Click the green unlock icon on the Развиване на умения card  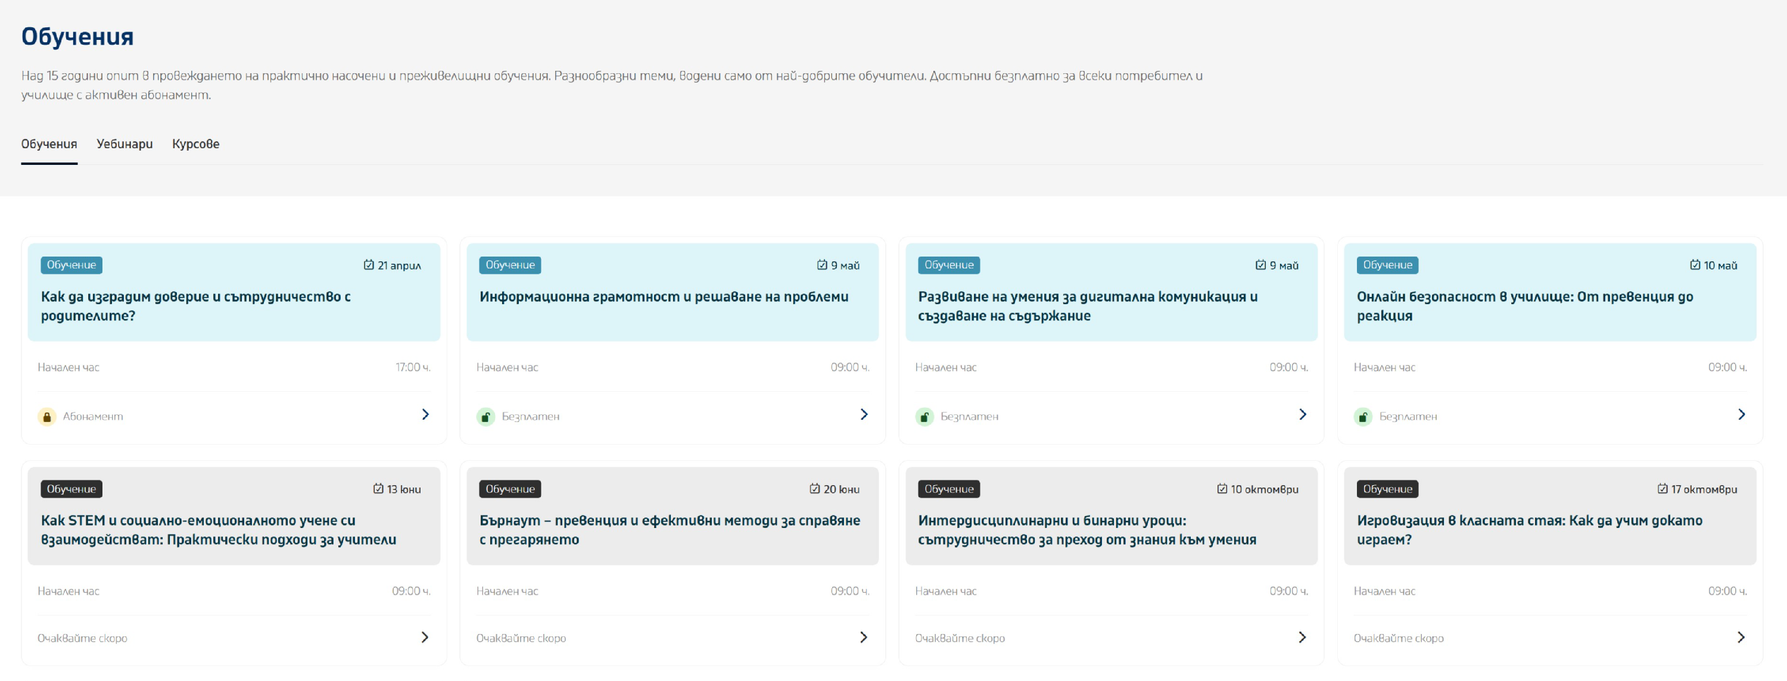coord(924,417)
